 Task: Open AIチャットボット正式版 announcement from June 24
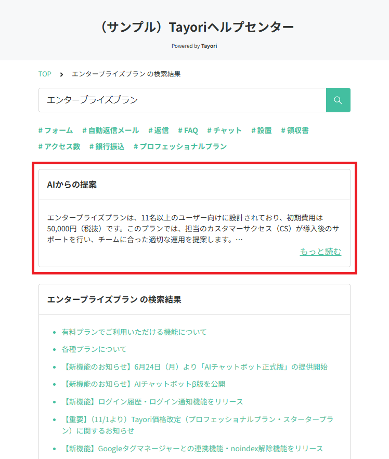(194, 366)
